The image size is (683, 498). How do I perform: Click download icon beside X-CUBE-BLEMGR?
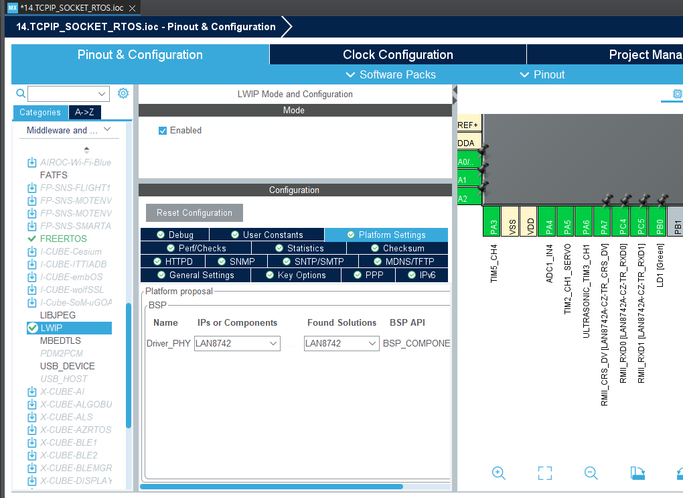tap(31, 468)
